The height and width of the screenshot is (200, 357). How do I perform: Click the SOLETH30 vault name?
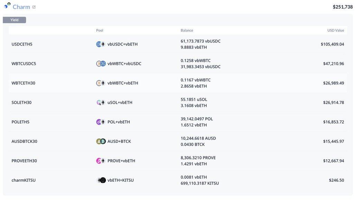(x=21, y=102)
